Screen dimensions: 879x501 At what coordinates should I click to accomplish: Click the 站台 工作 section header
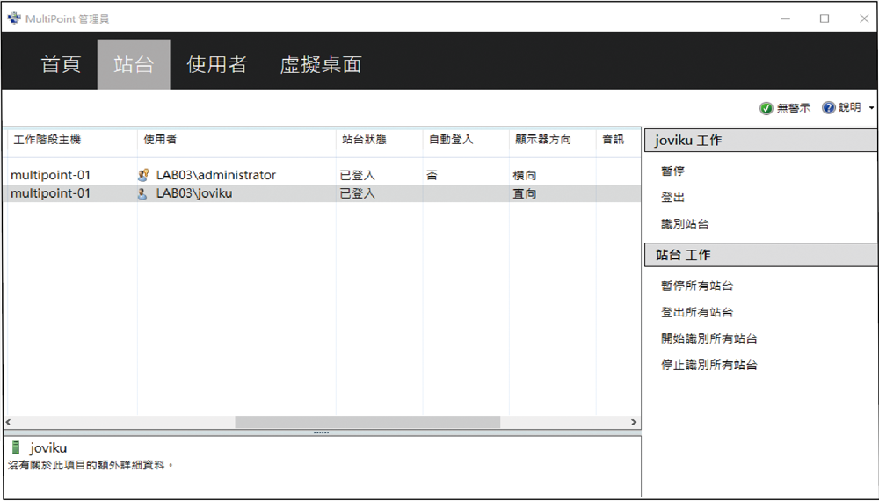point(760,255)
